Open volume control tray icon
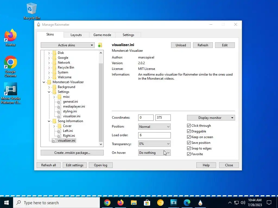Screen dimensions: 278x208 (243, 203)
